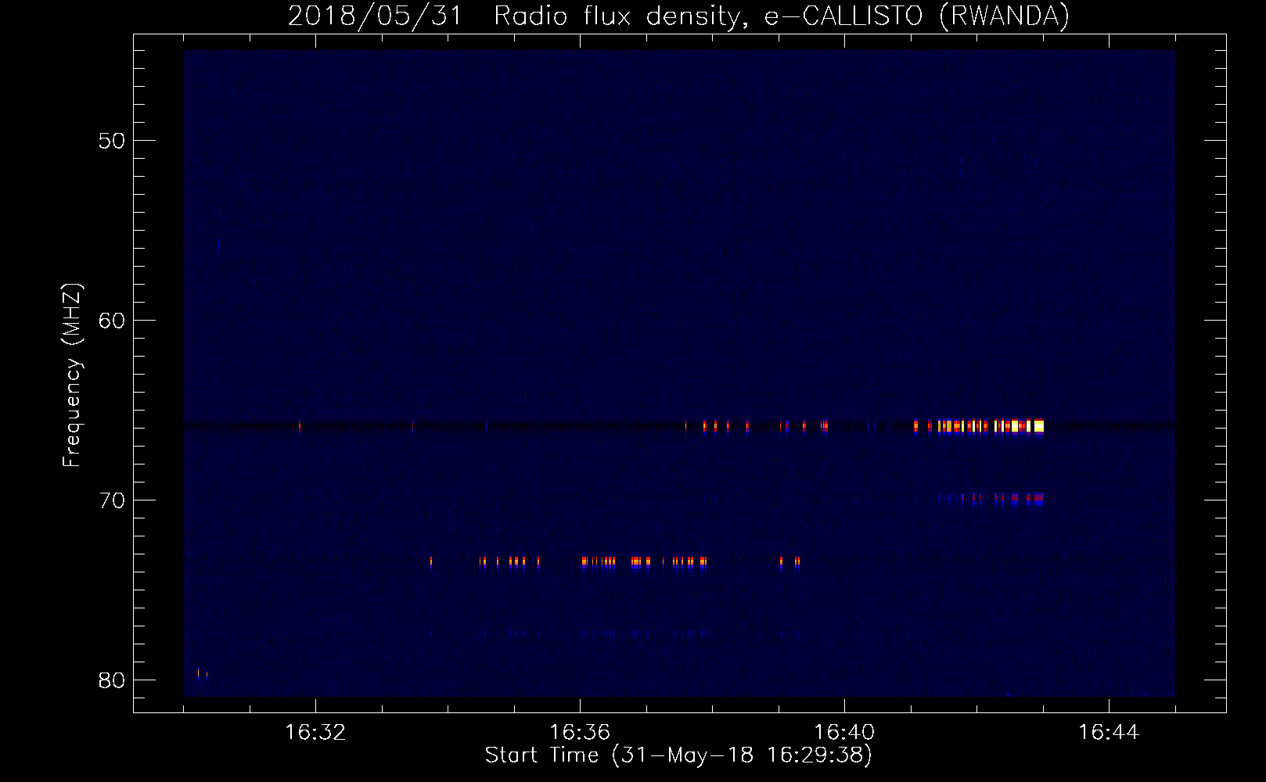Click the 80 MHz frequency tick label
The height and width of the screenshot is (782, 1266).
tap(112, 680)
